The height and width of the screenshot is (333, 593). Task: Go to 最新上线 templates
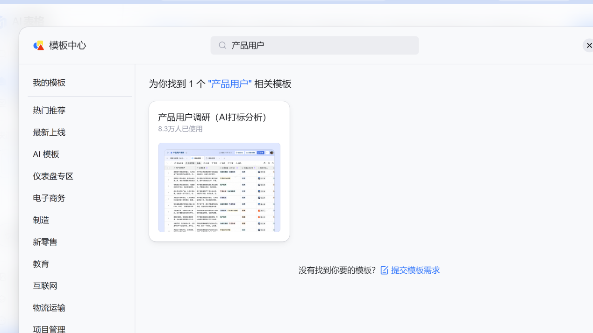click(x=49, y=132)
